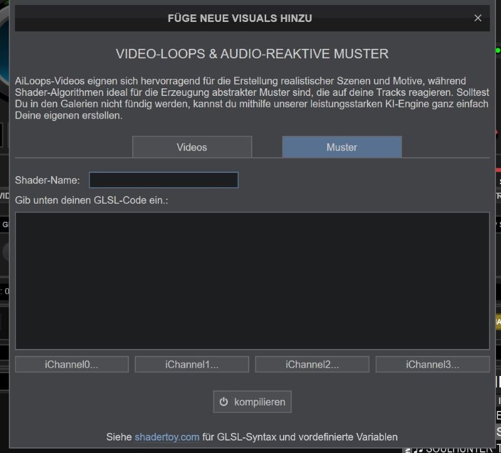Focus the Shader-Name text field
501x453 pixels.
coord(163,180)
